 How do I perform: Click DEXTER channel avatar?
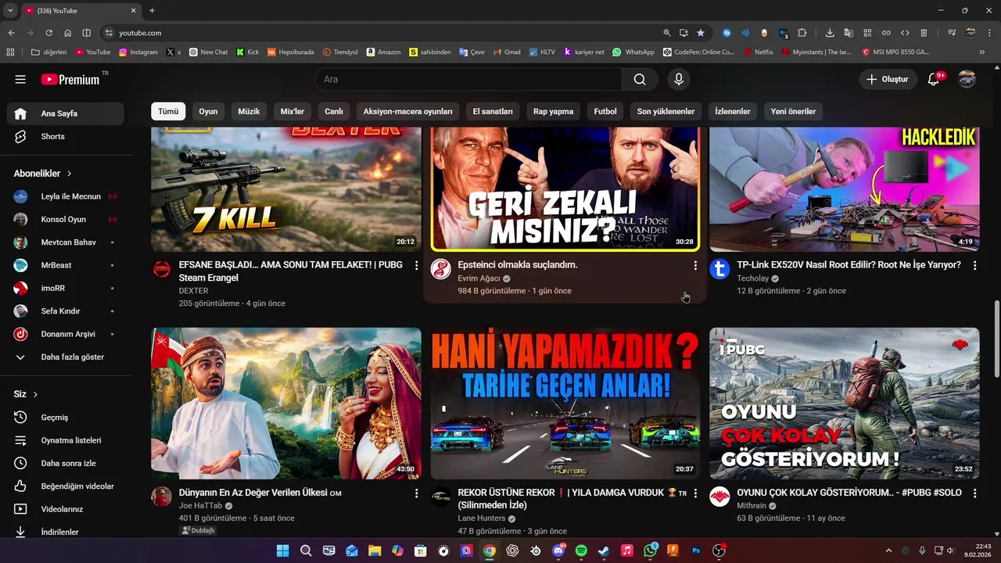[x=162, y=270]
